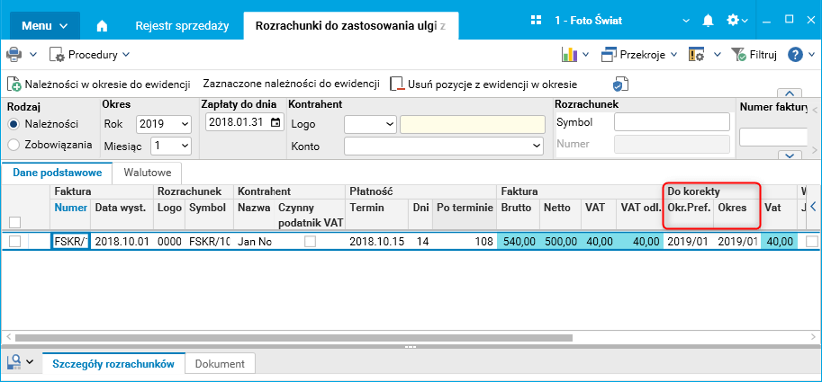Open the Rok 2019 dropdown

pos(164,124)
